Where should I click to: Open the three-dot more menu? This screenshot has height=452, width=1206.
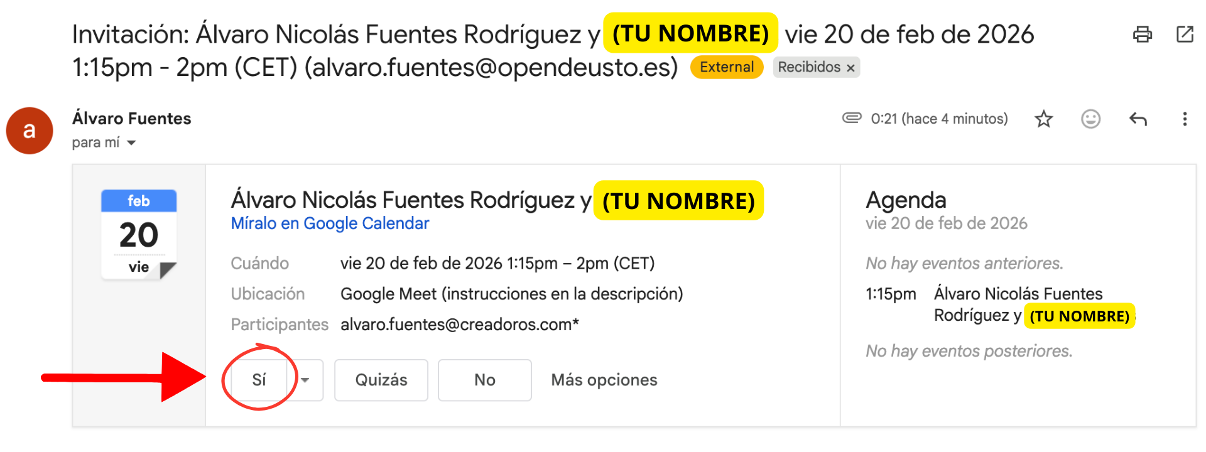[x=1185, y=119]
